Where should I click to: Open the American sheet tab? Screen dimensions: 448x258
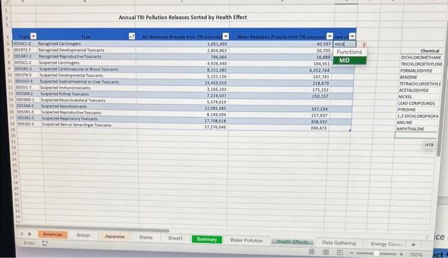point(53,234)
